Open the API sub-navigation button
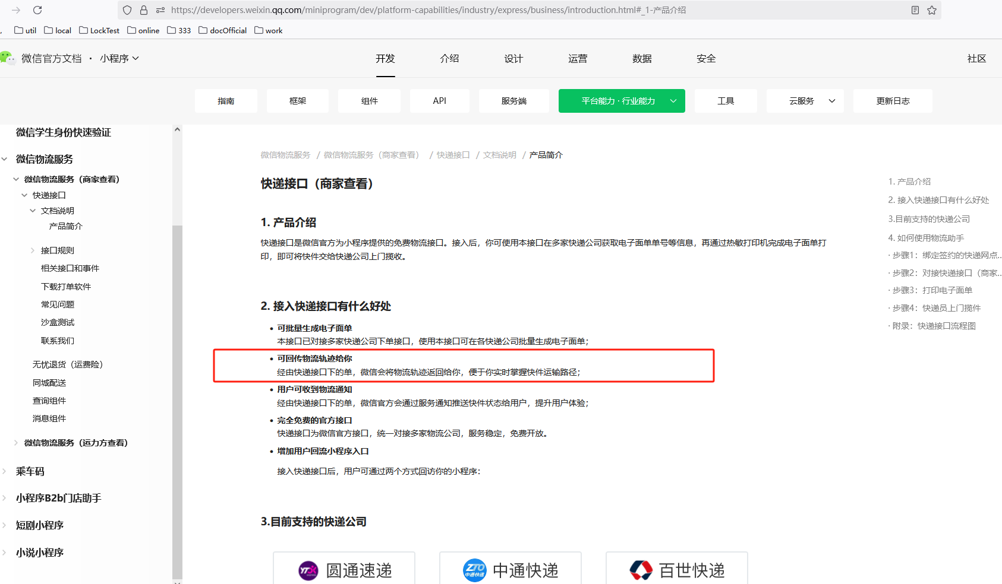This screenshot has height=584, width=1002. coord(440,101)
